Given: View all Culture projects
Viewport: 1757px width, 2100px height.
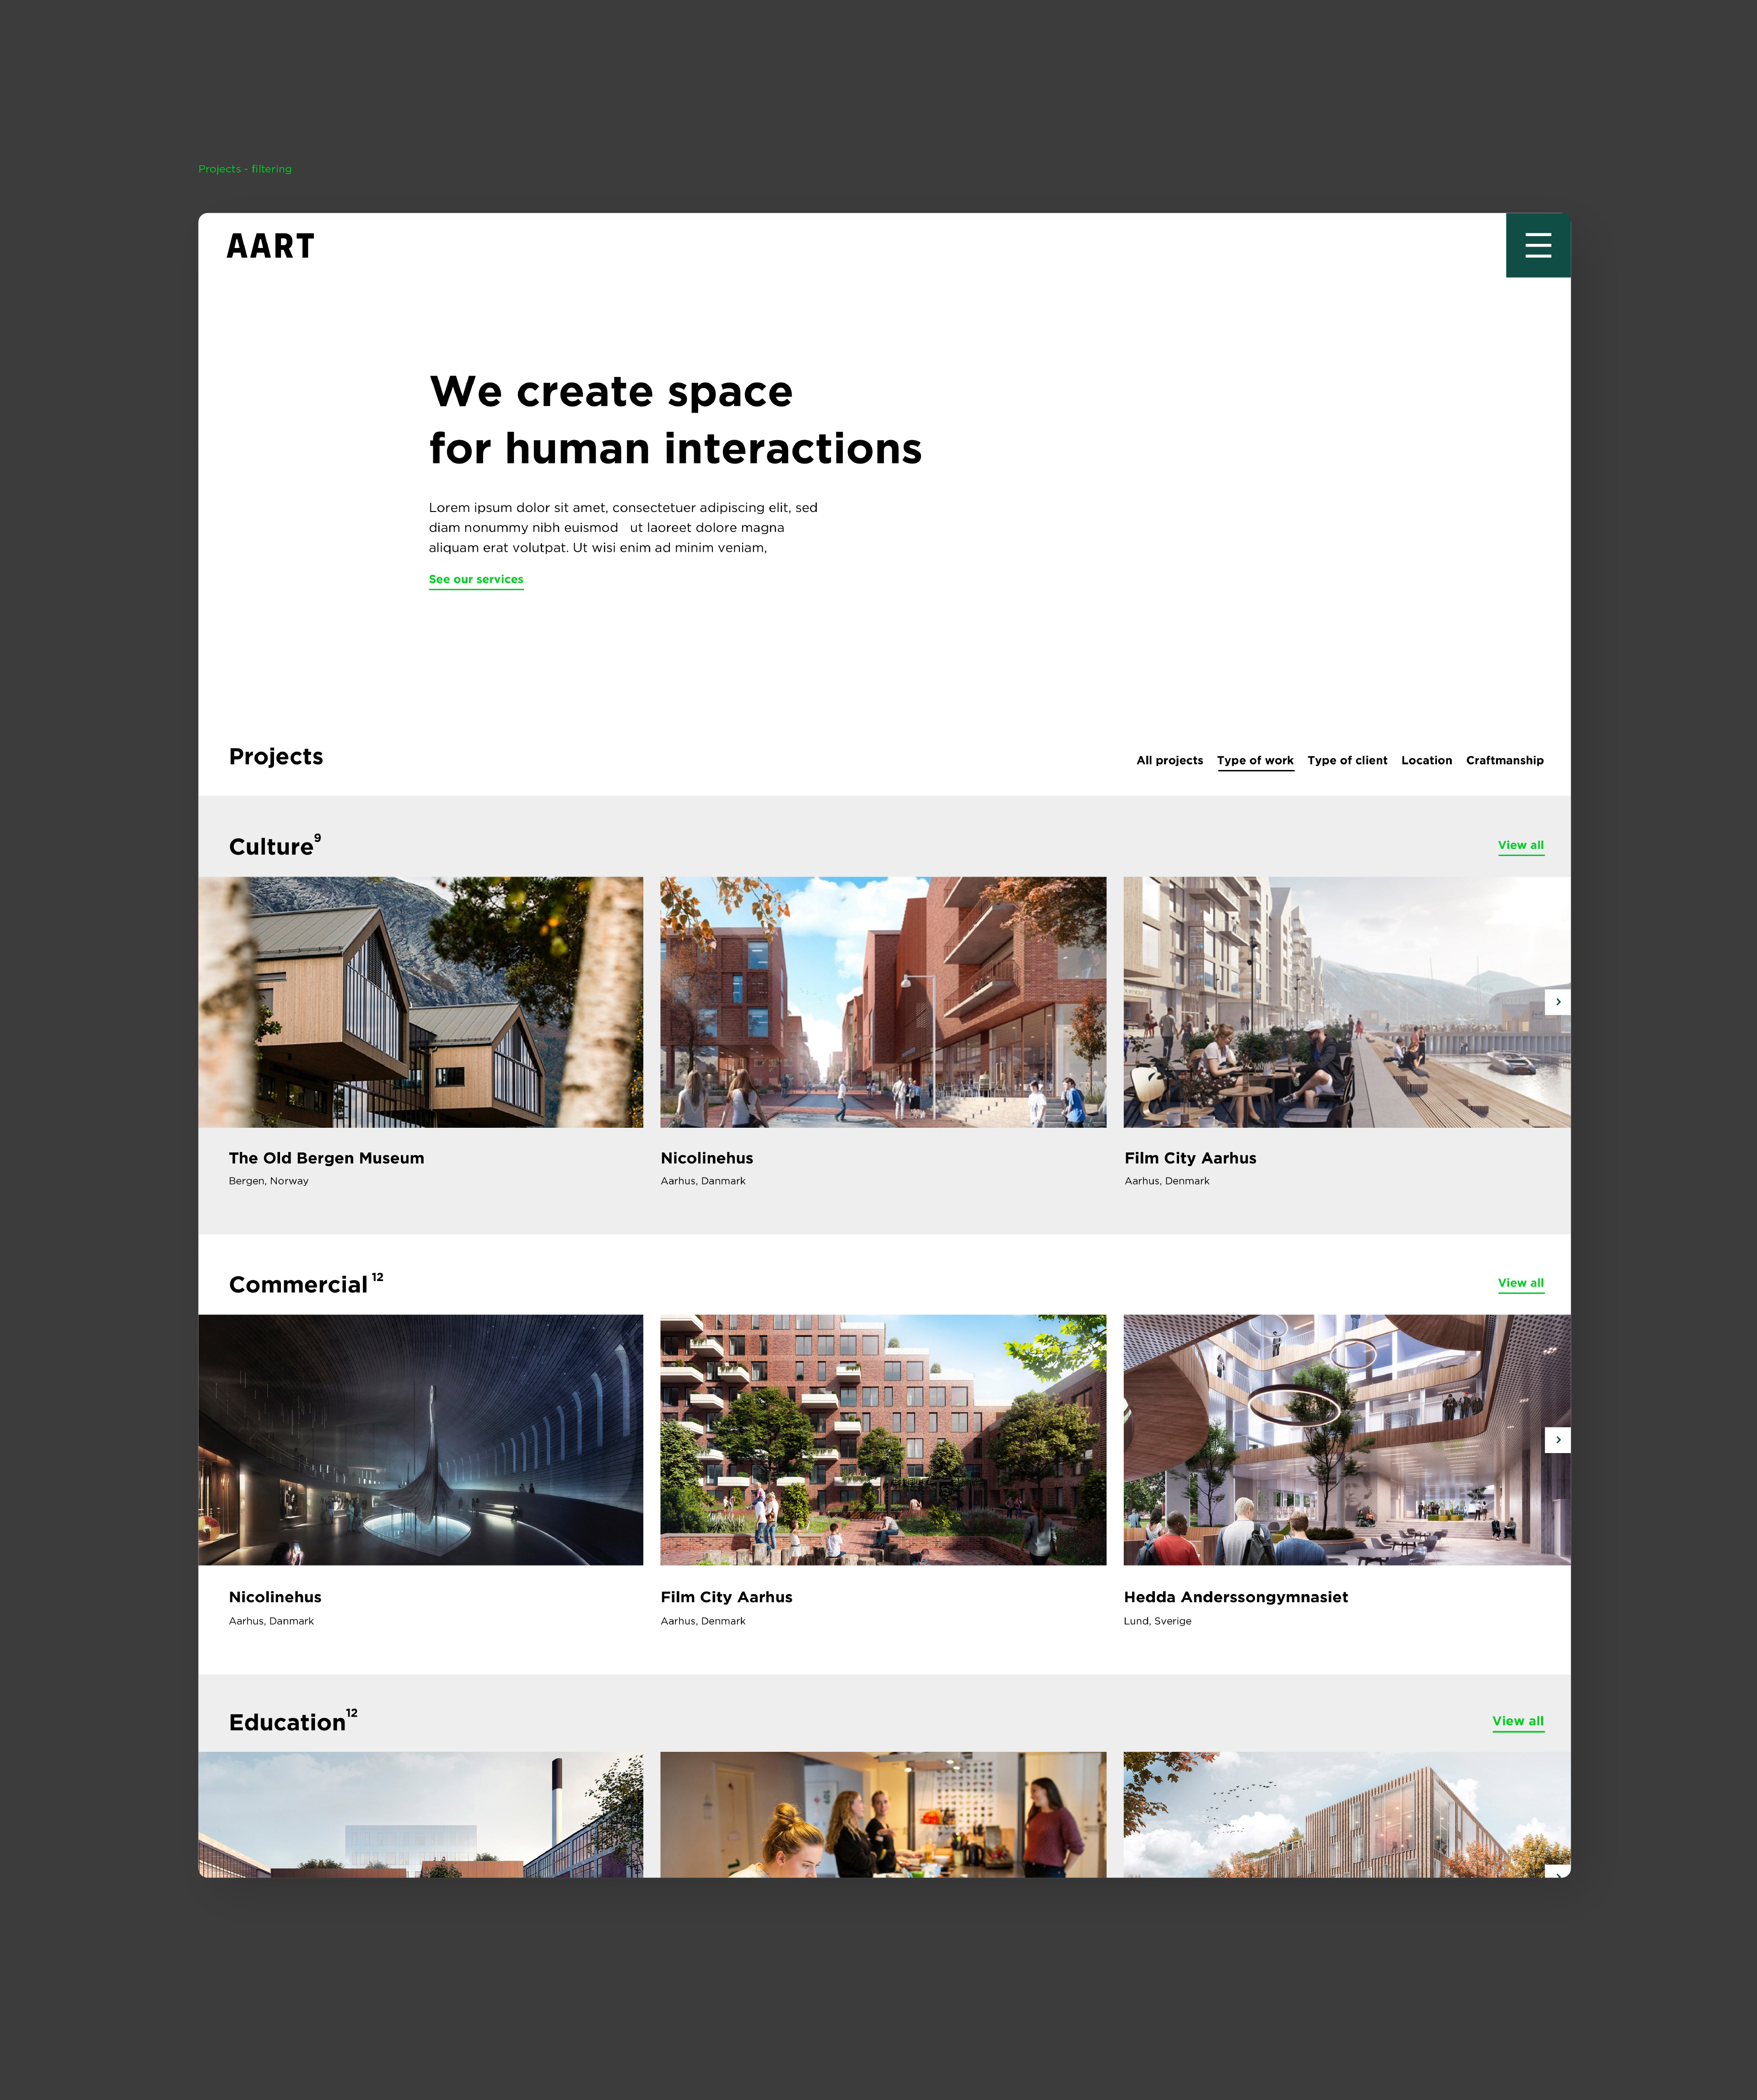Looking at the screenshot, I should (1520, 845).
